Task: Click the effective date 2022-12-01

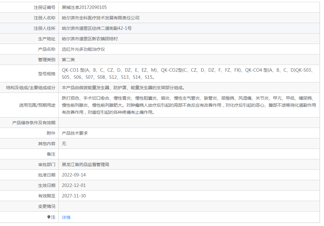Action: pyautogui.click(x=74, y=185)
